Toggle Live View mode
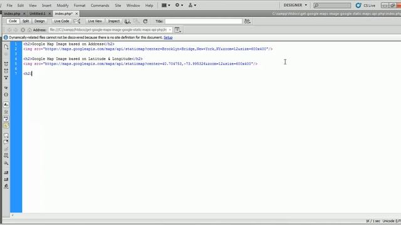Screen dimensions: 401x225 pos(95,21)
